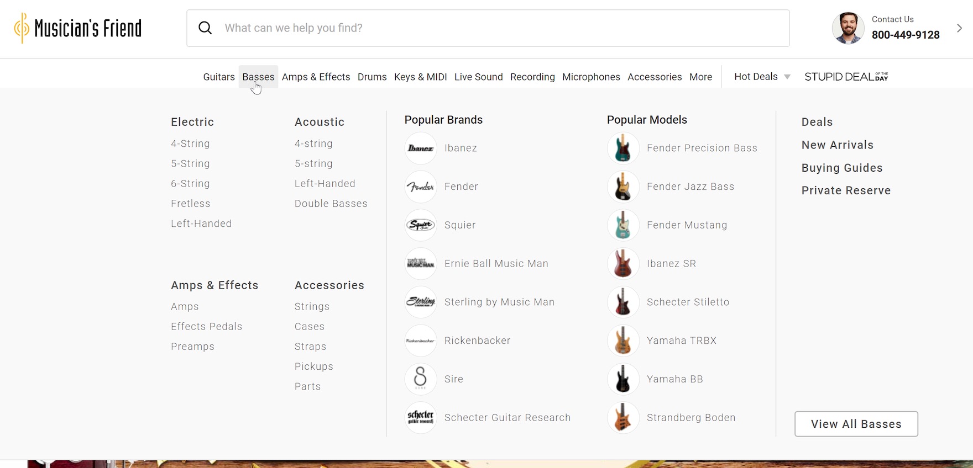Image resolution: width=973 pixels, height=468 pixels.
Task: Open the Rickenbacker brand logo
Action: tap(421, 341)
